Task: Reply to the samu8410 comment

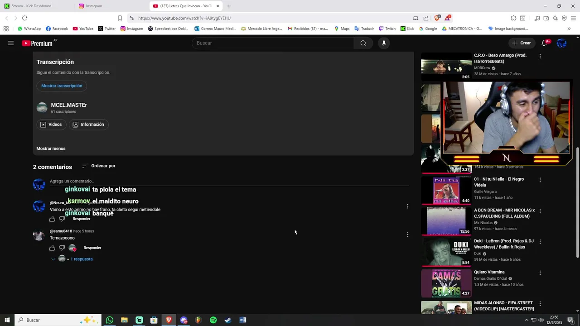Action: click(92, 248)
